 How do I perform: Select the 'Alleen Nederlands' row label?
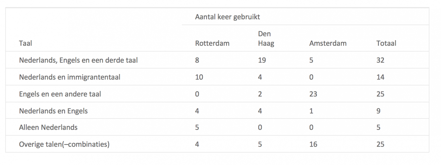tap(48, 128)
